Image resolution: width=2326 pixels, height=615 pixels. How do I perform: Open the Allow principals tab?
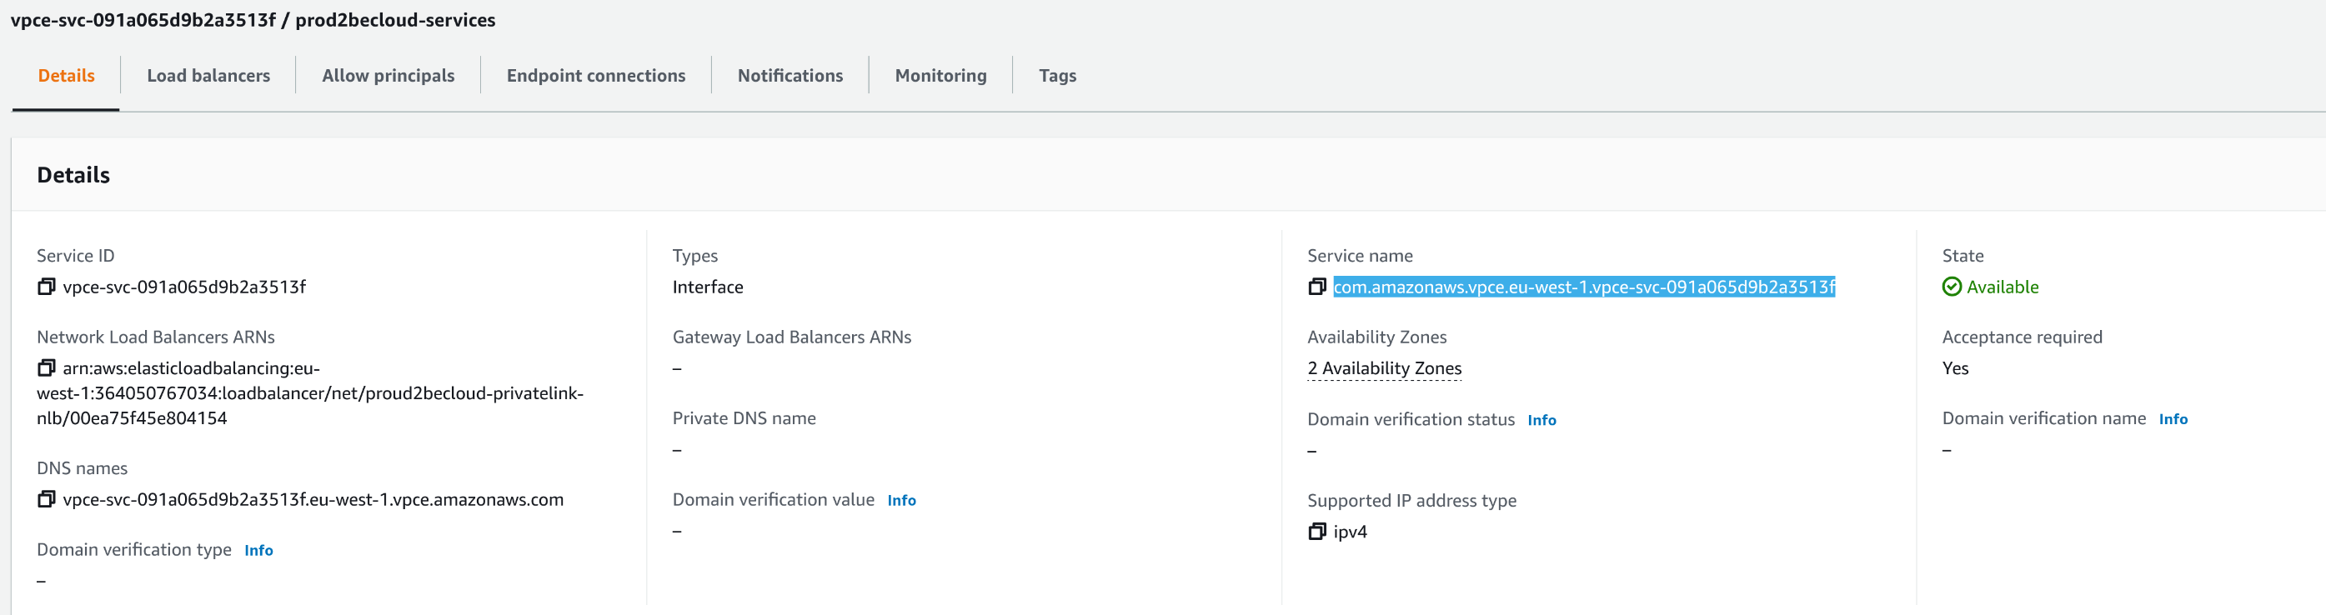click(x=388, y=76)
